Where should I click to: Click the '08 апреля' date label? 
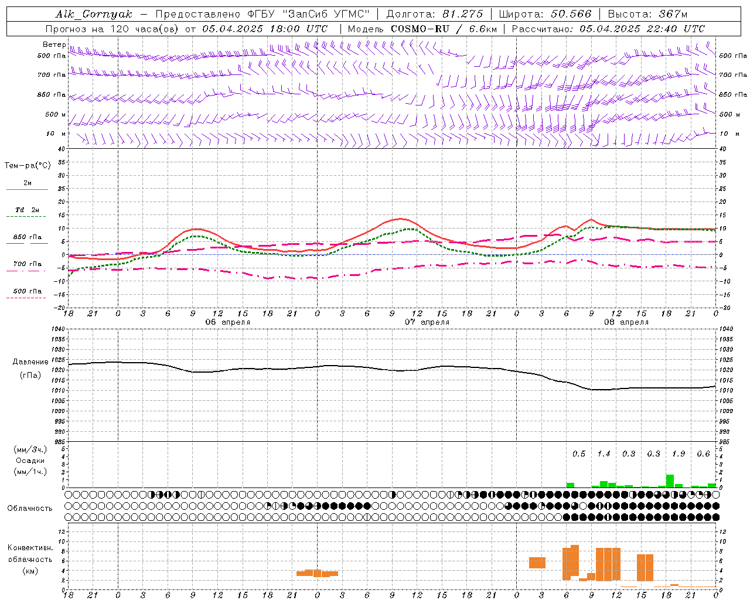point(626,322)
